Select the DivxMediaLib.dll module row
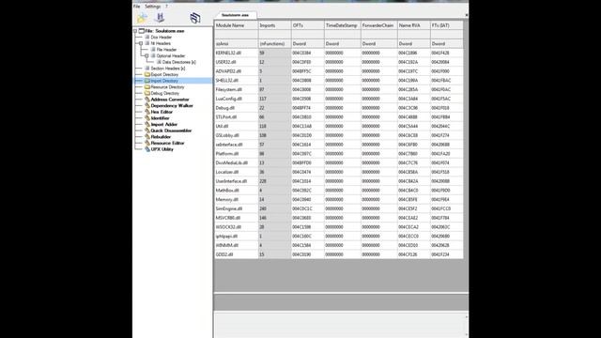The height and width of the screenshot is (338, 601). pos(338,162)
